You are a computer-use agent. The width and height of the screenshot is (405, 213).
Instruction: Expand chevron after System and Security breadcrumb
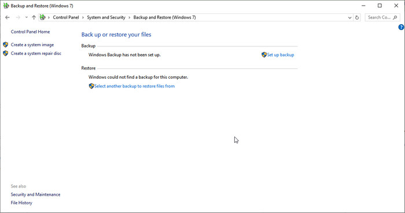(130, 17)
